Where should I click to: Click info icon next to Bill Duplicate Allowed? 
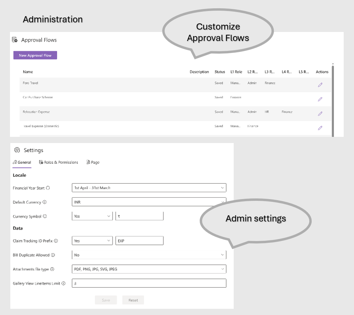coord(53,255)
